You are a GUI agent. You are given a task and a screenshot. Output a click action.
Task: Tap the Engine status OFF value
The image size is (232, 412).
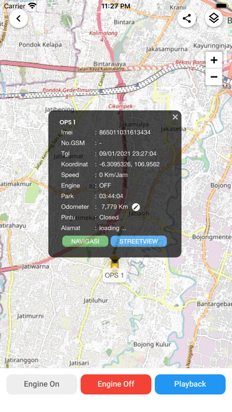click(x=105, y=186)
